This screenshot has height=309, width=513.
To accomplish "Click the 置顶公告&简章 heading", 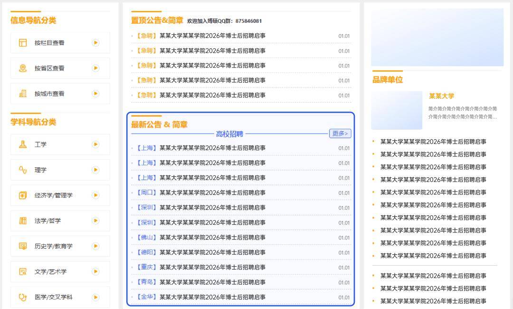I will [157, 20].
